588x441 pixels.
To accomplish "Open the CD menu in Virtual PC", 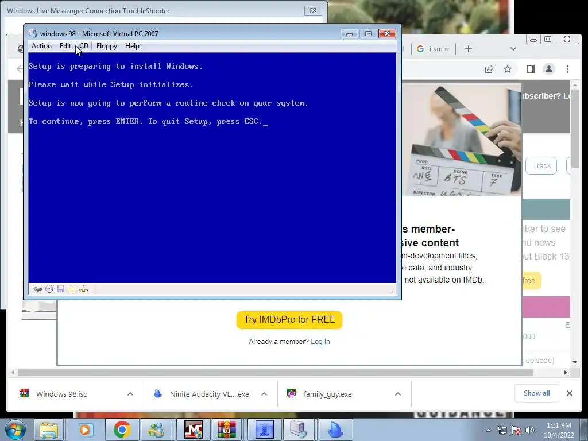I will (x=84, y=46).
